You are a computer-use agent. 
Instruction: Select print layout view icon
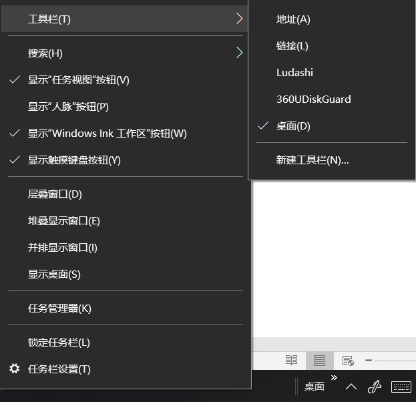point(319,361)
